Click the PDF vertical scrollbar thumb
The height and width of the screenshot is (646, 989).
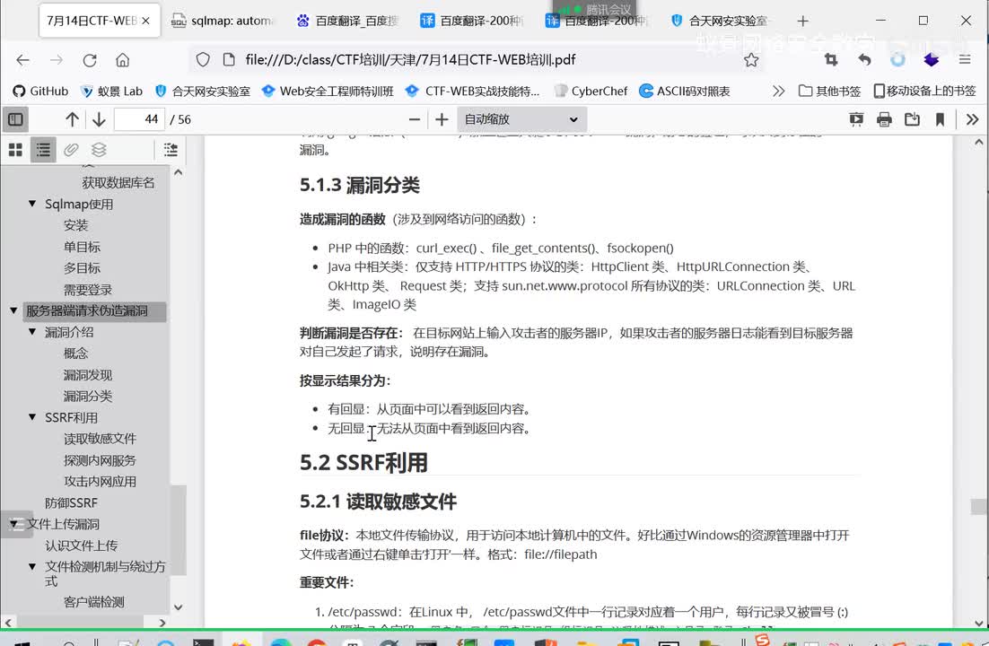coord(979,506)
